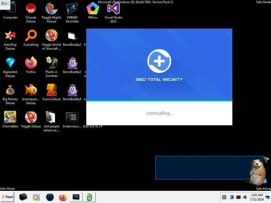Viewport: 271px width, 203px height.
Task: Open Big Money Deluxe icon
Action: coord(10,95)
